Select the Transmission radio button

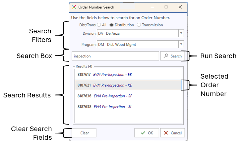pyautogui.click(x=139, y=25)
